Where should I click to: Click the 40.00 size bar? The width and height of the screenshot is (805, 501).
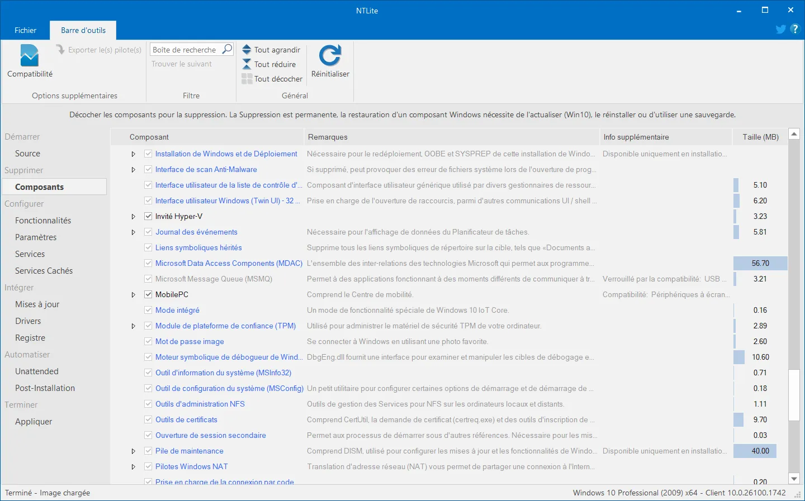click(x=755, y=451)
